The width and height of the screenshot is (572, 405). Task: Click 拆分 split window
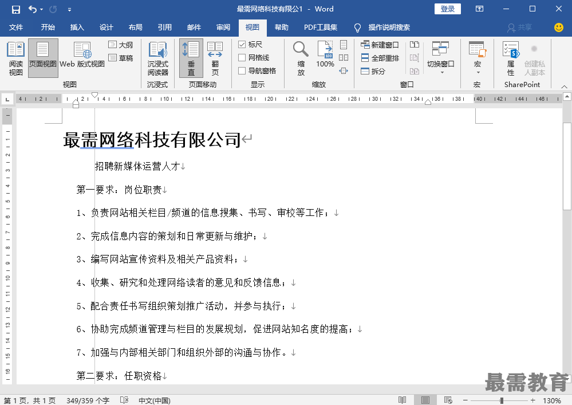point(373,71)
